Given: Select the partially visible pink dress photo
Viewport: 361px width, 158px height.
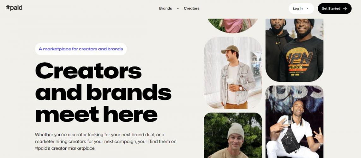Looking at the screenshot, I should pos(232,25).
